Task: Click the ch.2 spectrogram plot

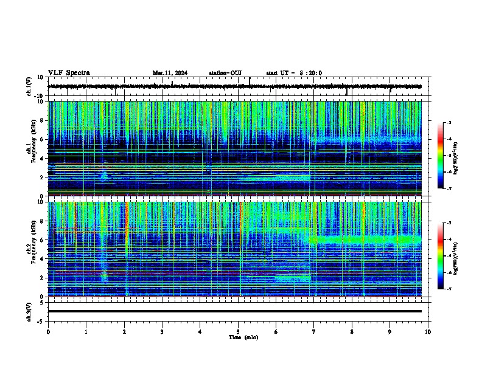Action: 235,249
